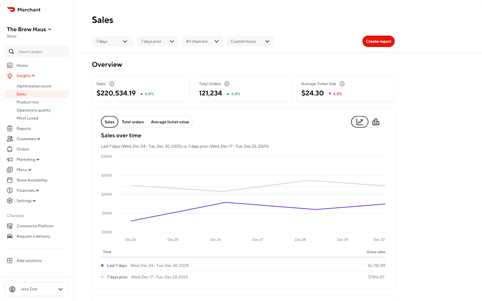Image resolution: width=482 pixels, height=301 pixels.
Task: Click the Create report button
Action: point(378,41)
